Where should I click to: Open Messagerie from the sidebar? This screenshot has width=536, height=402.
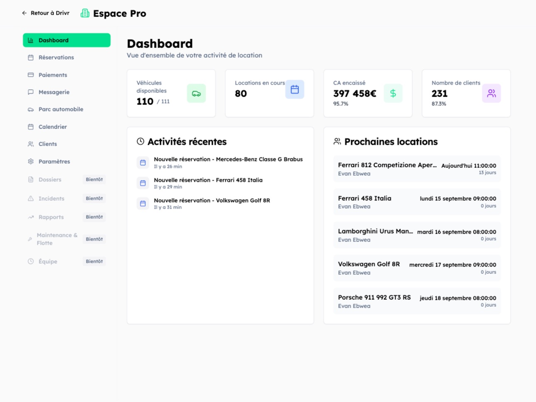click(66, 92)
